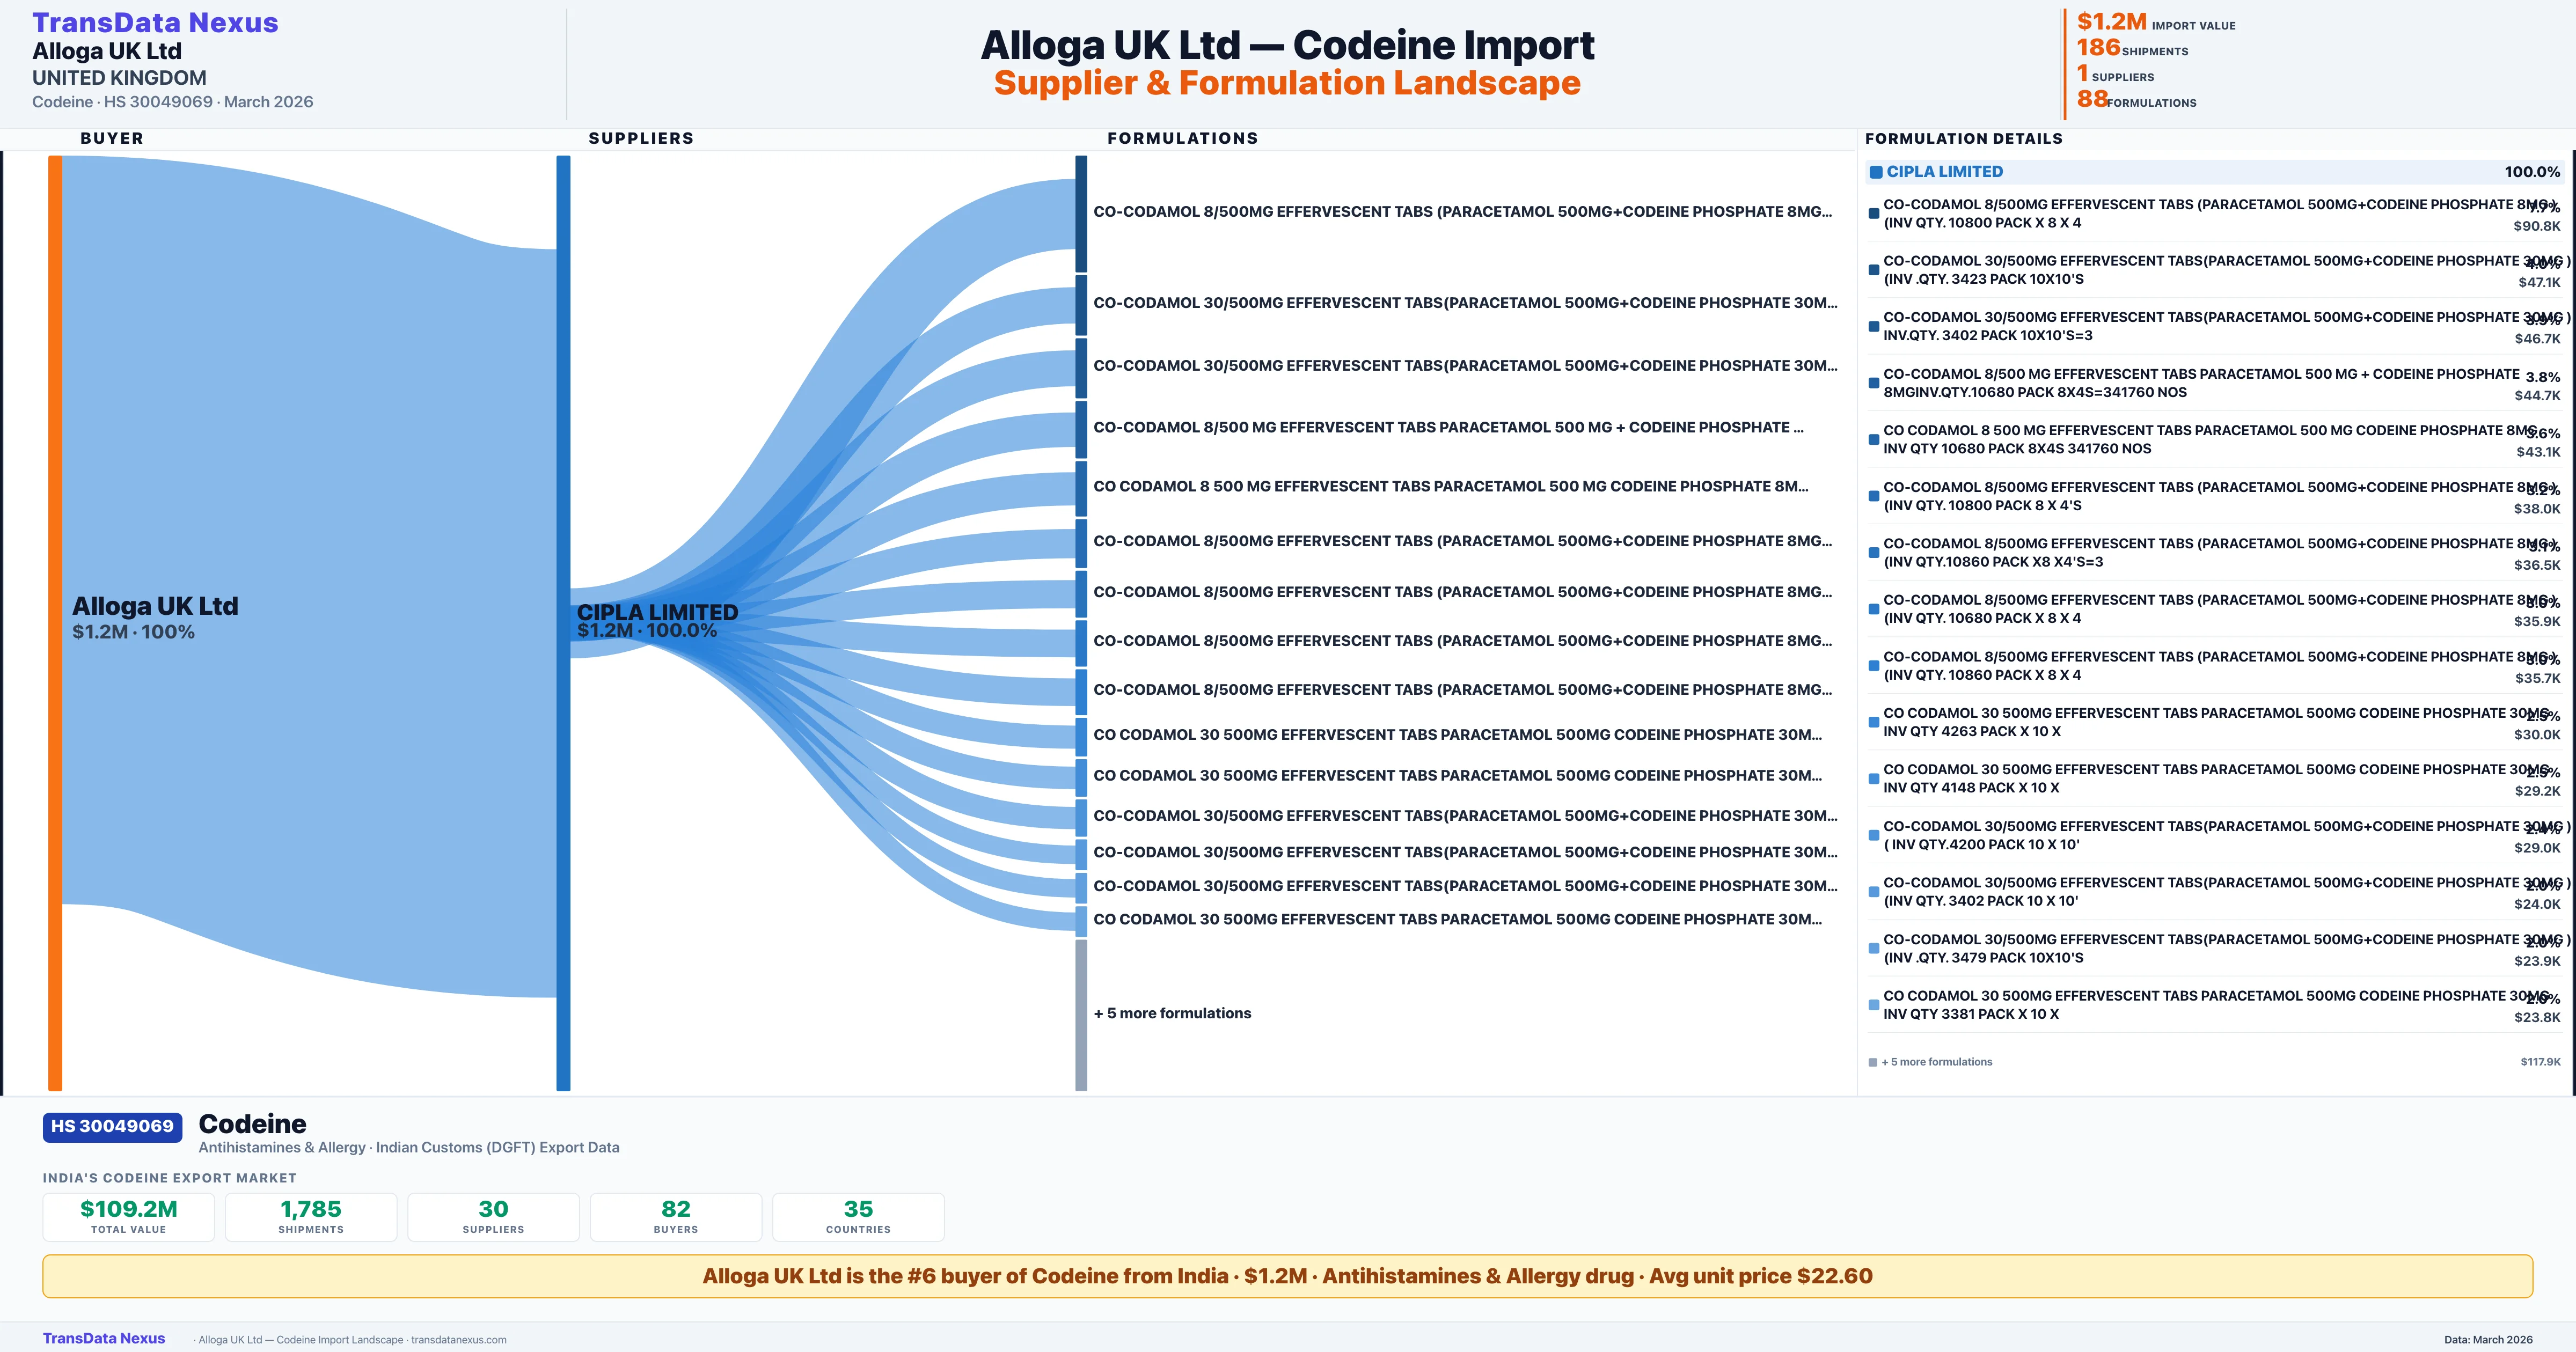Select the 1,785 Shipments stat card
This screenshot has height=1352, width=2576.
tap(311, 1216)
